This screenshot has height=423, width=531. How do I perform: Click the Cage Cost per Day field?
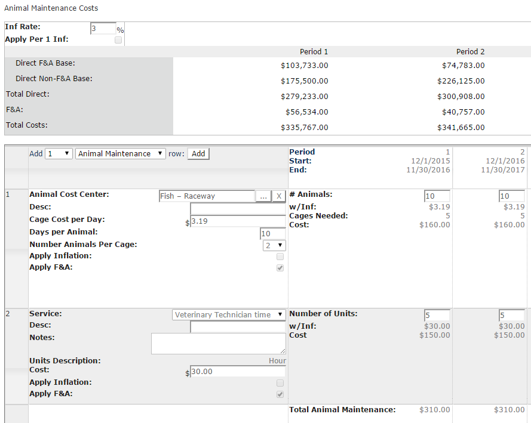[237, 221]
